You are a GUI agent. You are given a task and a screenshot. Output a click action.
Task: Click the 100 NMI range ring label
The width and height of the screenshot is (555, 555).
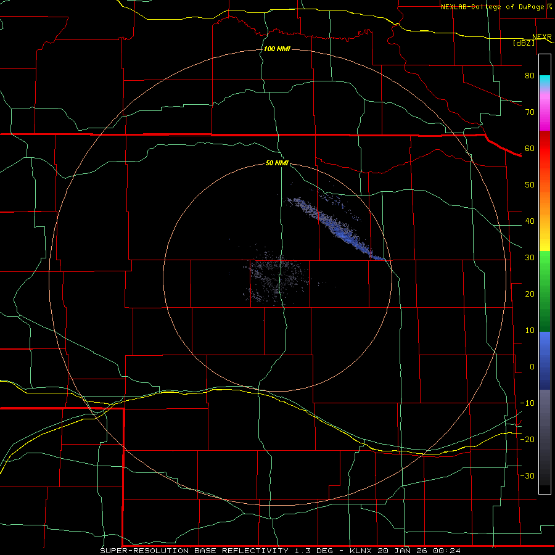(277, 49)
